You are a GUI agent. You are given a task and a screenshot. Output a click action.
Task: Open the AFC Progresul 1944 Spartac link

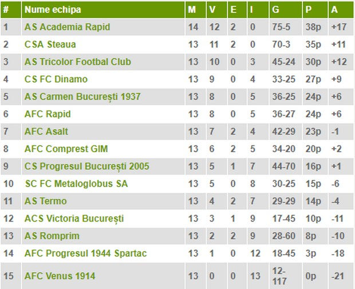(85, 254)
